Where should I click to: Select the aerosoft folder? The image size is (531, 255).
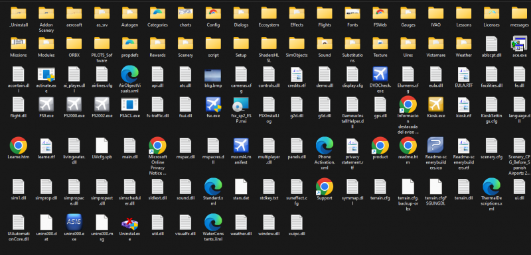74,13
